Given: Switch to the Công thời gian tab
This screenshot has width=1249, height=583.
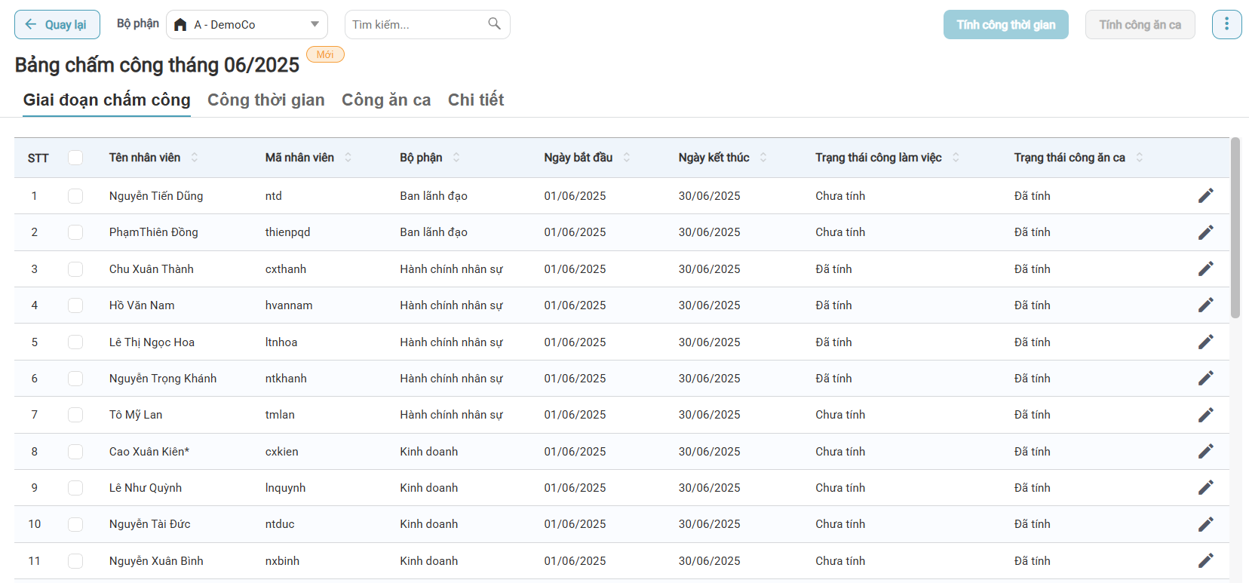Looking at the screenshot, I should tap(265, 100).
